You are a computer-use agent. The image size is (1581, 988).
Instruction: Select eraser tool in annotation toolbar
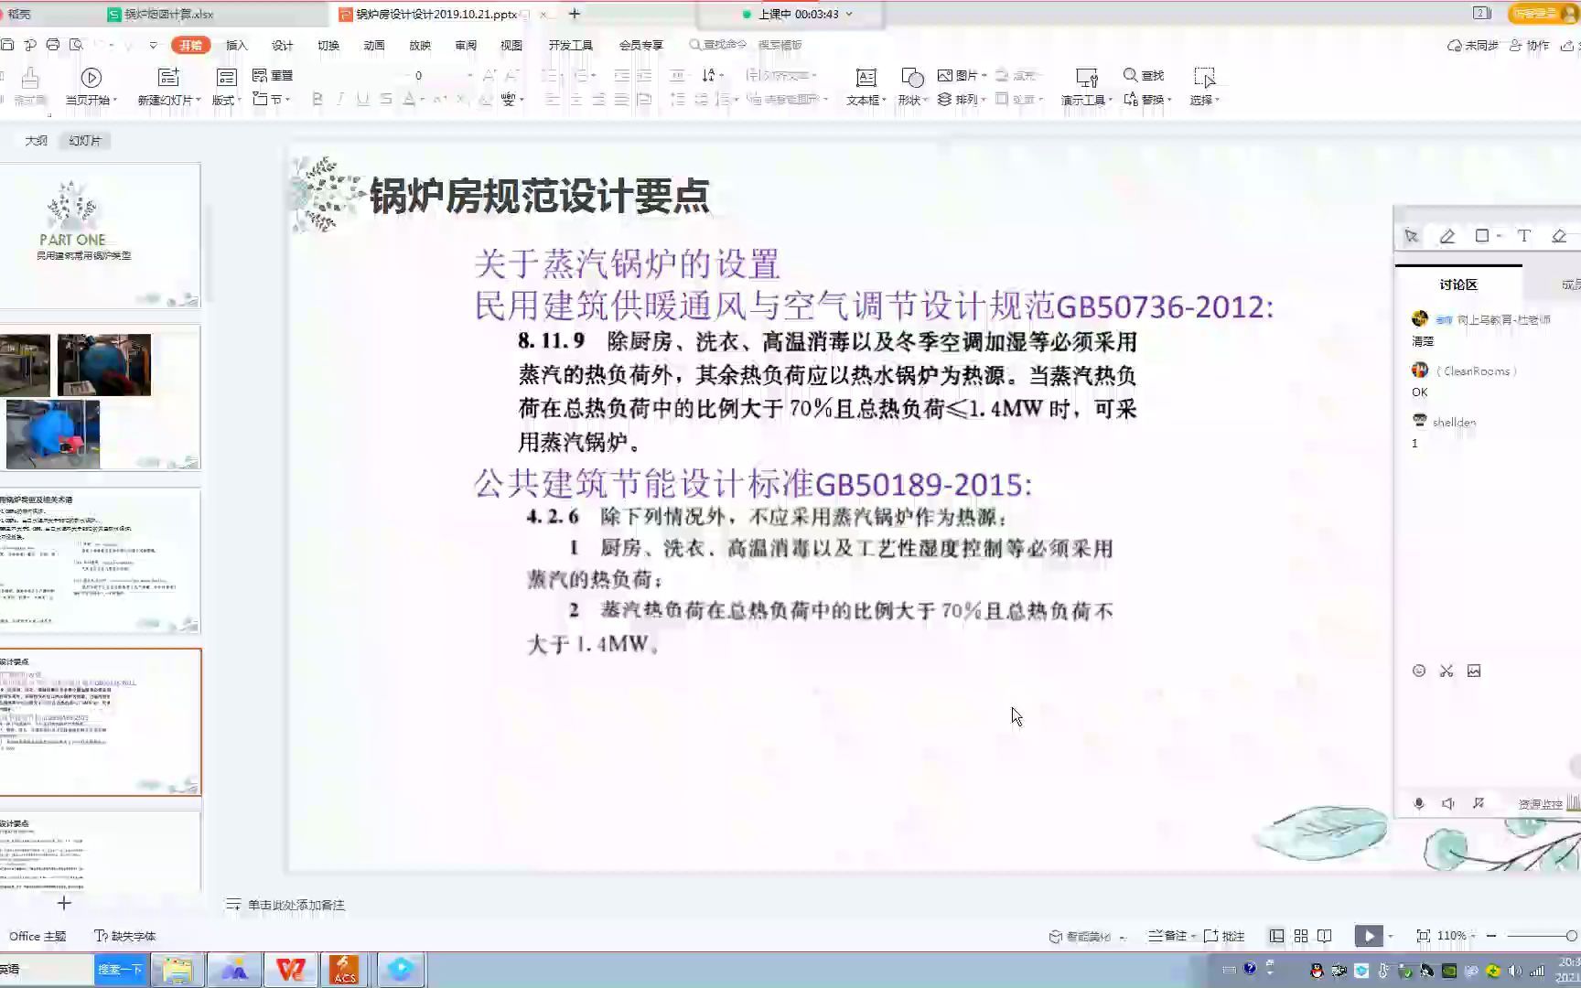(1559, 236)
